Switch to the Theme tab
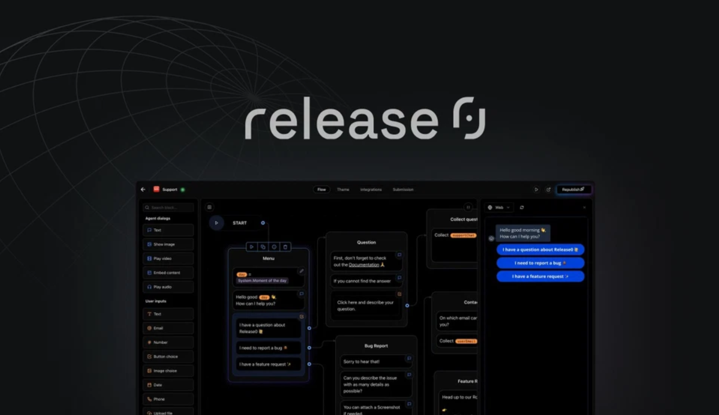 pos(343,190)
